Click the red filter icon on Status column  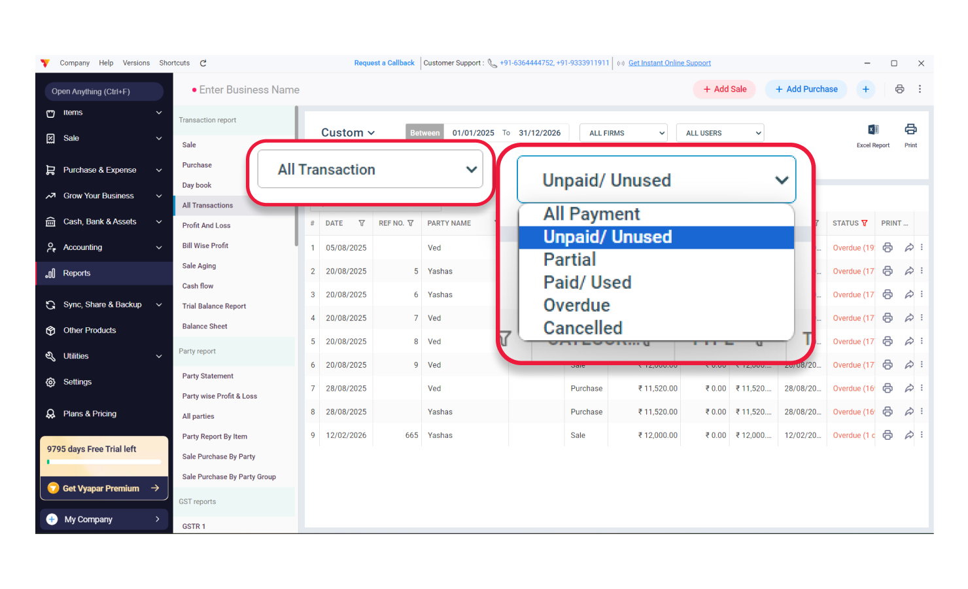coord(865,223)
